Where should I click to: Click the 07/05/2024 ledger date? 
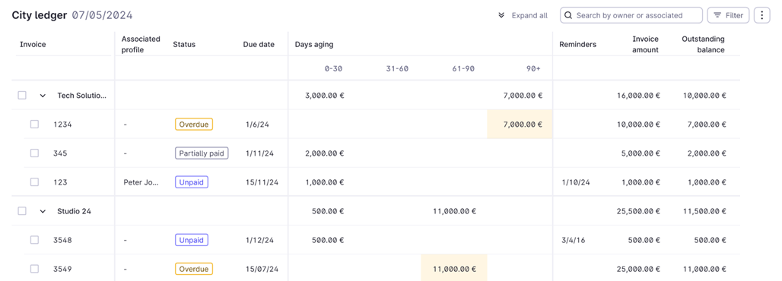point(102,15)
